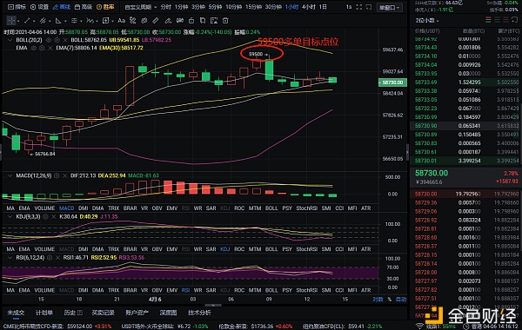
Task: Open EMA indicator settings gear
Action: [x=42, y=48]
